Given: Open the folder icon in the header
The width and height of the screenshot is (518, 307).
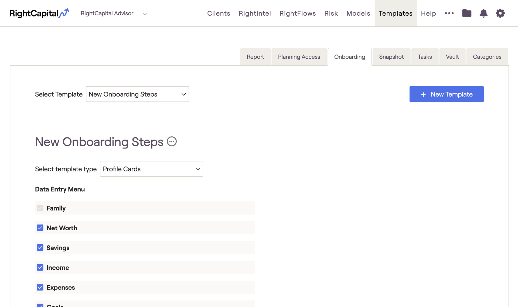Looking at the screenshot, I should click(467, 13).
